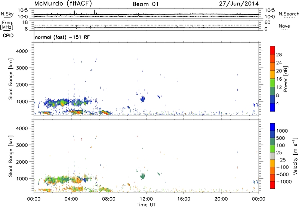Click the 4000 tick on power panel axis
This screenshot has width=299, height=207.
click(x=22, y=51)
